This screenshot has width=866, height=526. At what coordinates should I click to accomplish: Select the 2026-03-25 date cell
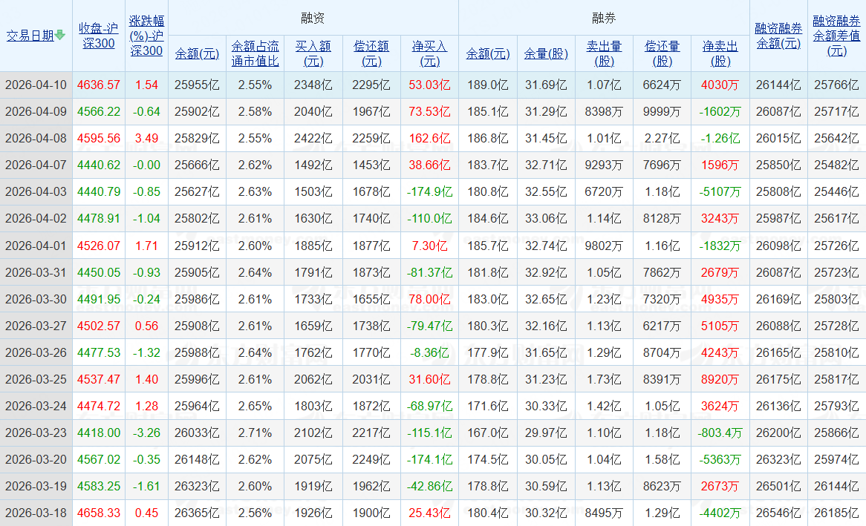click(x=36, y=379)
